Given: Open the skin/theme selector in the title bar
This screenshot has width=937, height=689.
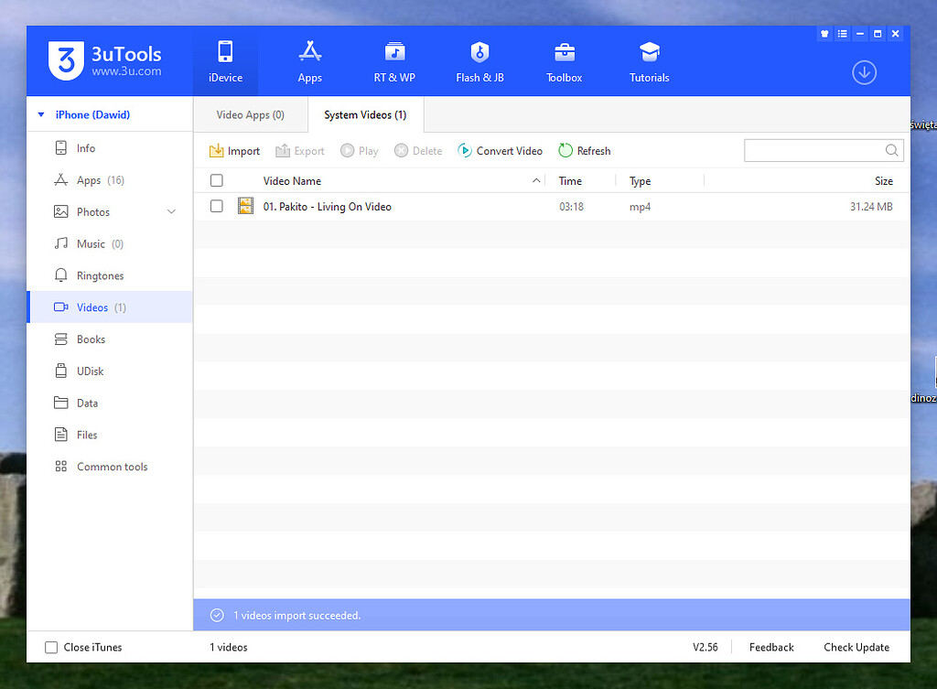Looking at the screenshot, I should (824, 33).
